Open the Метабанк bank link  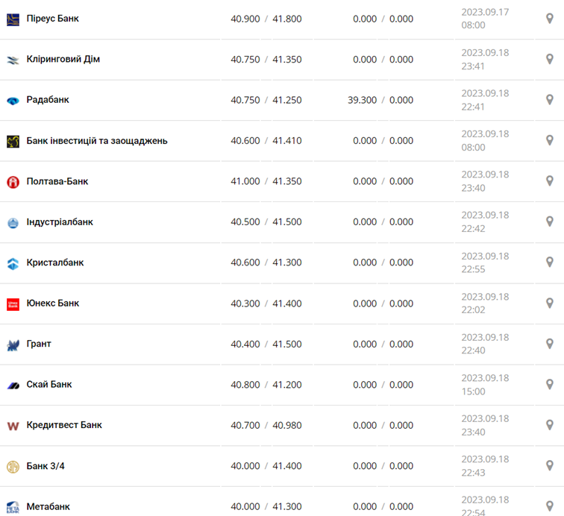click(x=48, y=506)
